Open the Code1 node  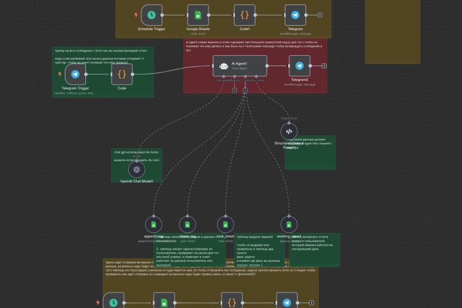[244, 15]
